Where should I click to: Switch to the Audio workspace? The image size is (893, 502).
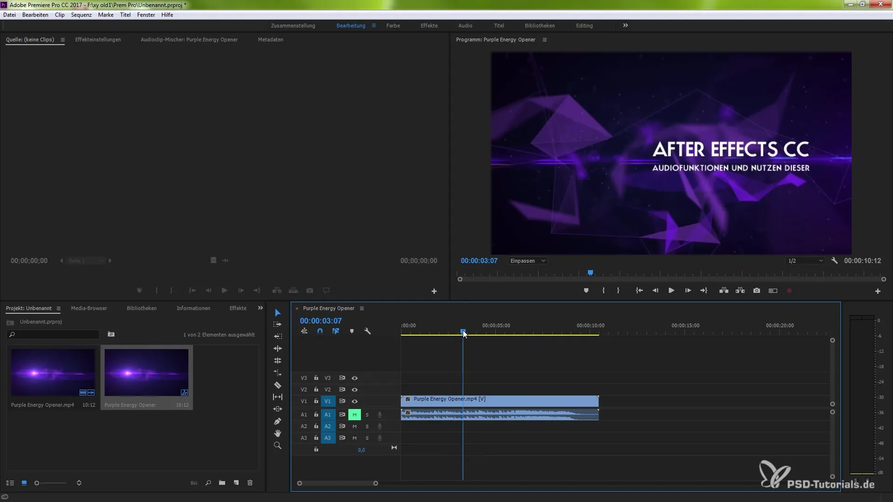pyautogui.click(x=465, y=26)
